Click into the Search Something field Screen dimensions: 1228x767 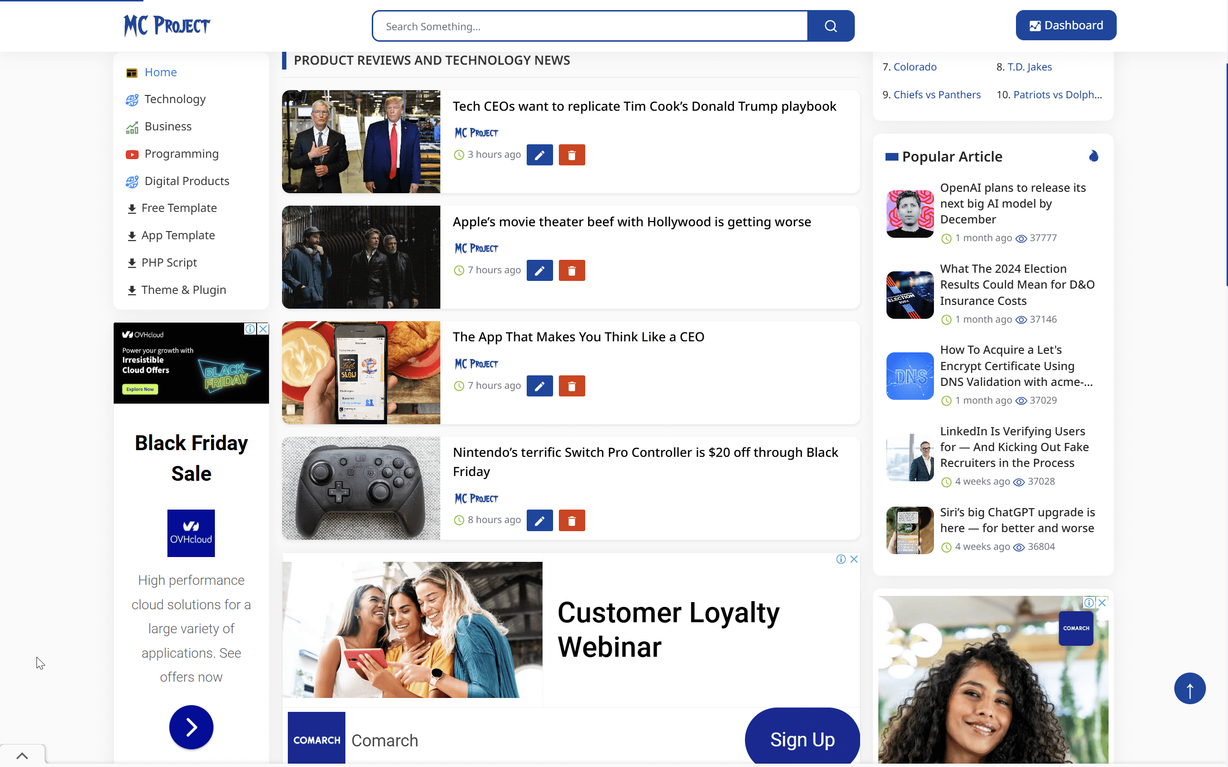tap(589, 26)
